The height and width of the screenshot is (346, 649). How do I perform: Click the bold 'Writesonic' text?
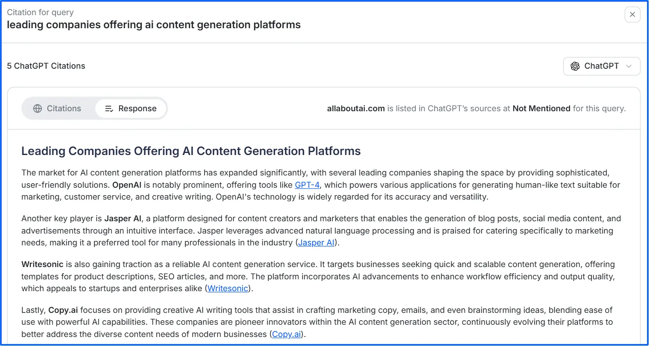pyautogui.click(x=42, y=264)
